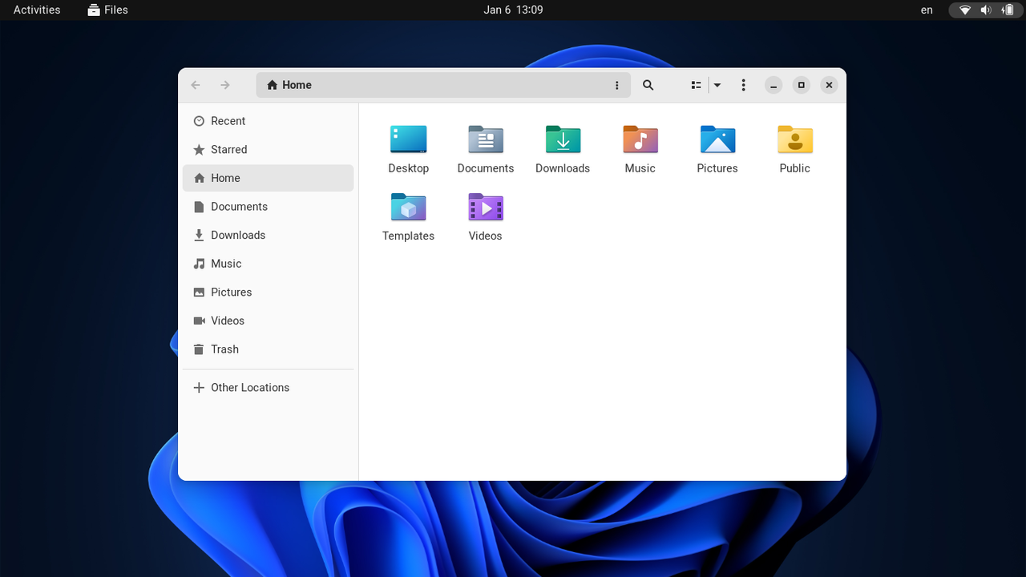The image size is (1026, 577).
Task: Select the Public folder icon
Action: pyautogui.click(x=795, y=139)
